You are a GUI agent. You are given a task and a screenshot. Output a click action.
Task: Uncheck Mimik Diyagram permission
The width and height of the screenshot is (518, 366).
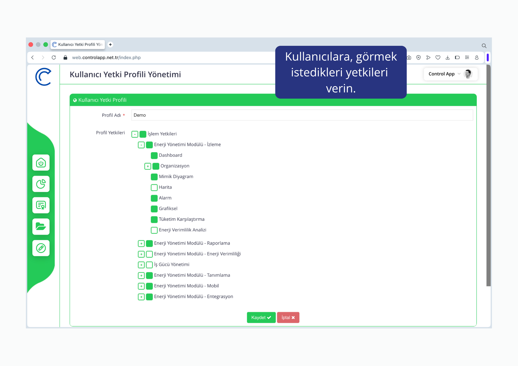154,177
